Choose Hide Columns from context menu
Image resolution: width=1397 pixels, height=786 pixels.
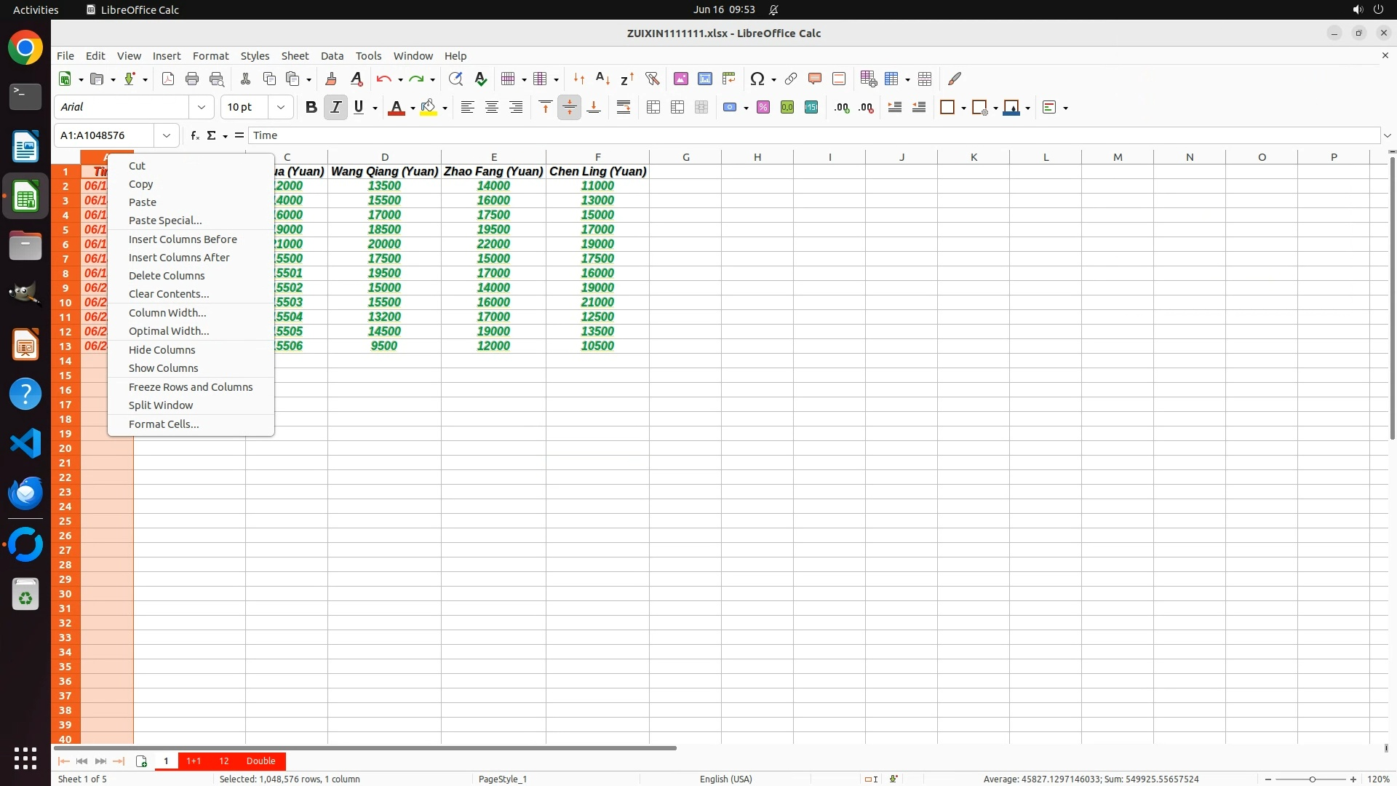pyautogui.click(x=162, y=350)
